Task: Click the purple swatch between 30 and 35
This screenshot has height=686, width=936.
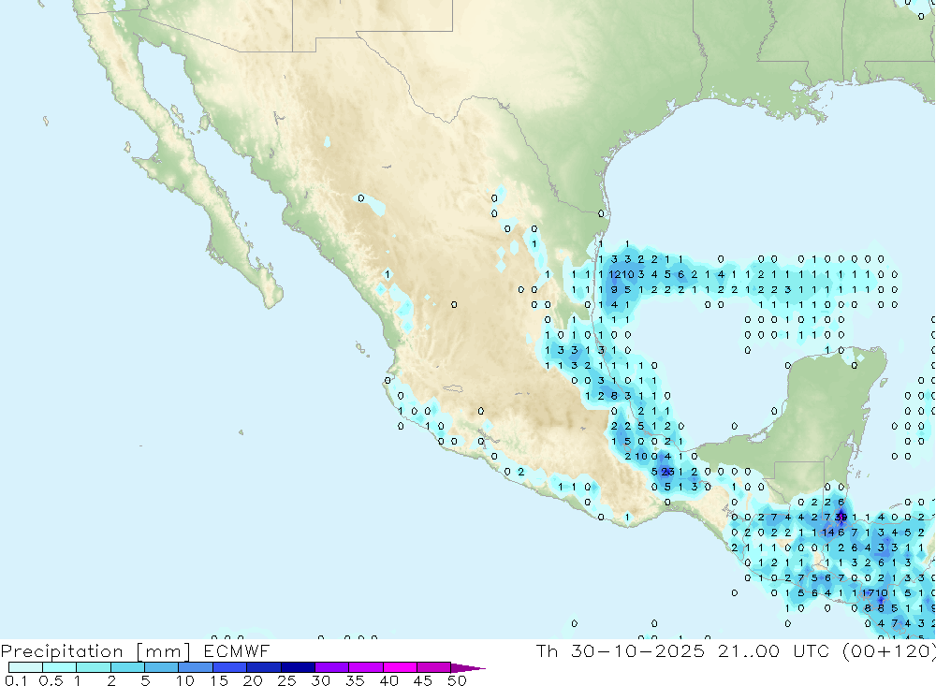Action: (332, 667)
